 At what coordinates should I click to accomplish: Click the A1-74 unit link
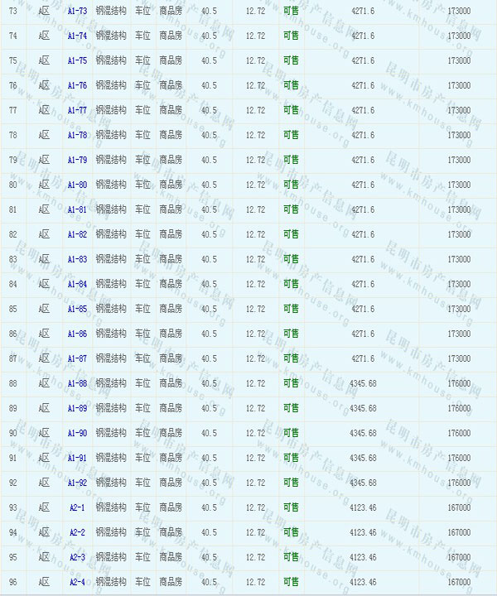click(x=77, y=36)
